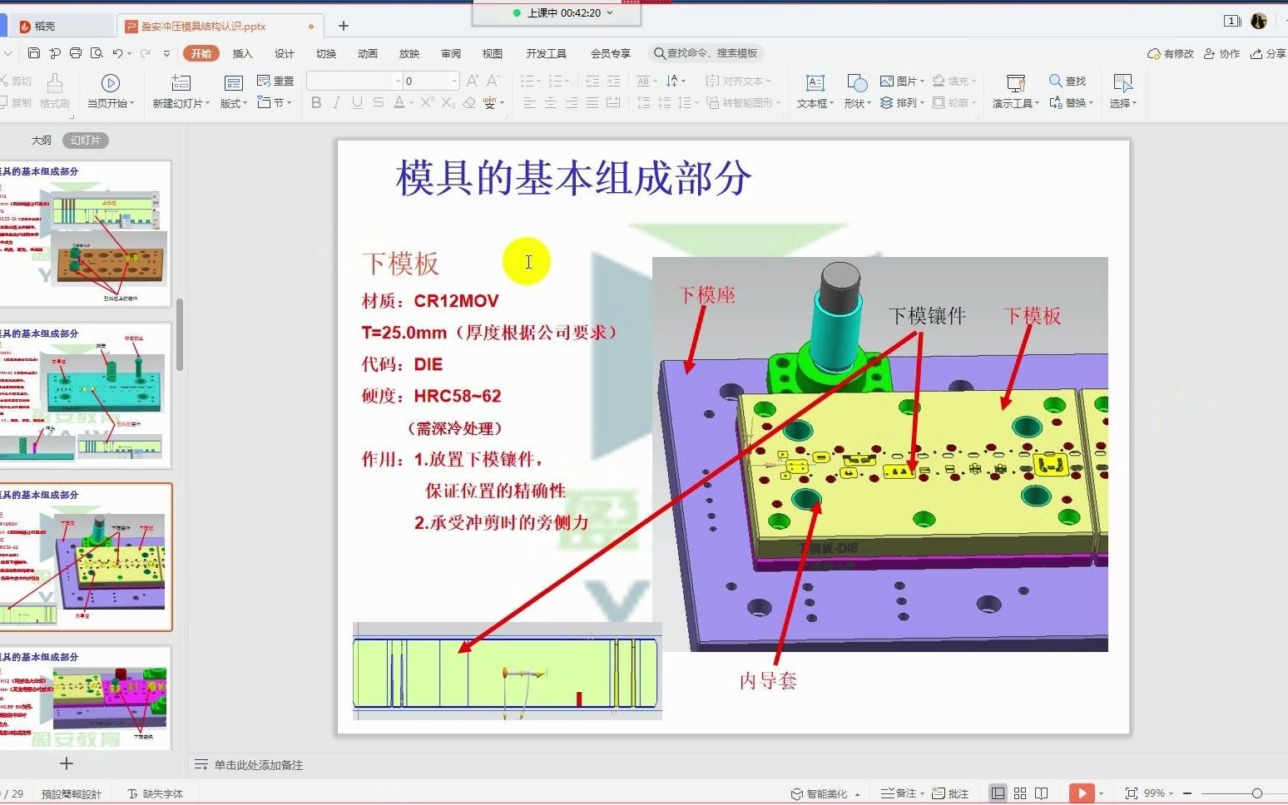Viewport: 1288px width, 805px height.
Task: Insert a picture (图片)
Action: click(903, 81)
